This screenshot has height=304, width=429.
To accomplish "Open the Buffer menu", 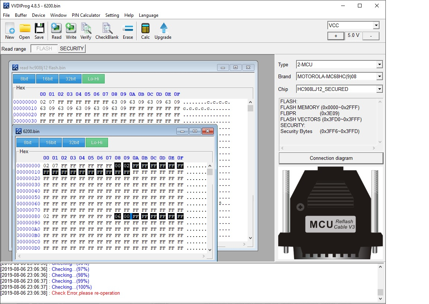I will [x=21, y=15].
